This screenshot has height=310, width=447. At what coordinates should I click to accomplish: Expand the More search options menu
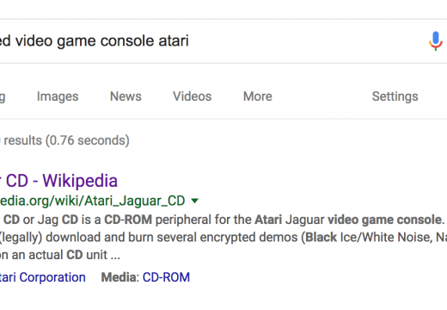[258, 96]
